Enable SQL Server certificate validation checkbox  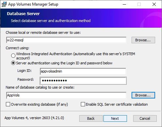pyautogui.click(x=83, y=104)
